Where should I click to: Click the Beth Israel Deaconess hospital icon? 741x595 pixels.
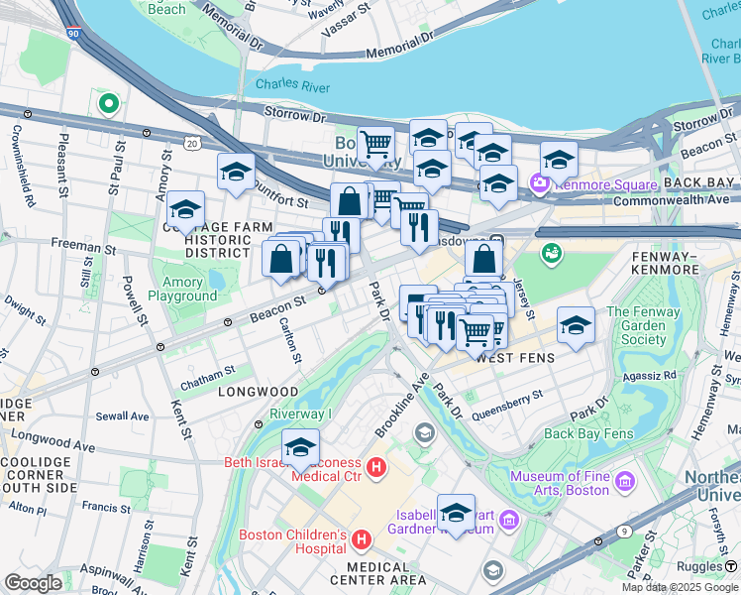tap(376, 468)
